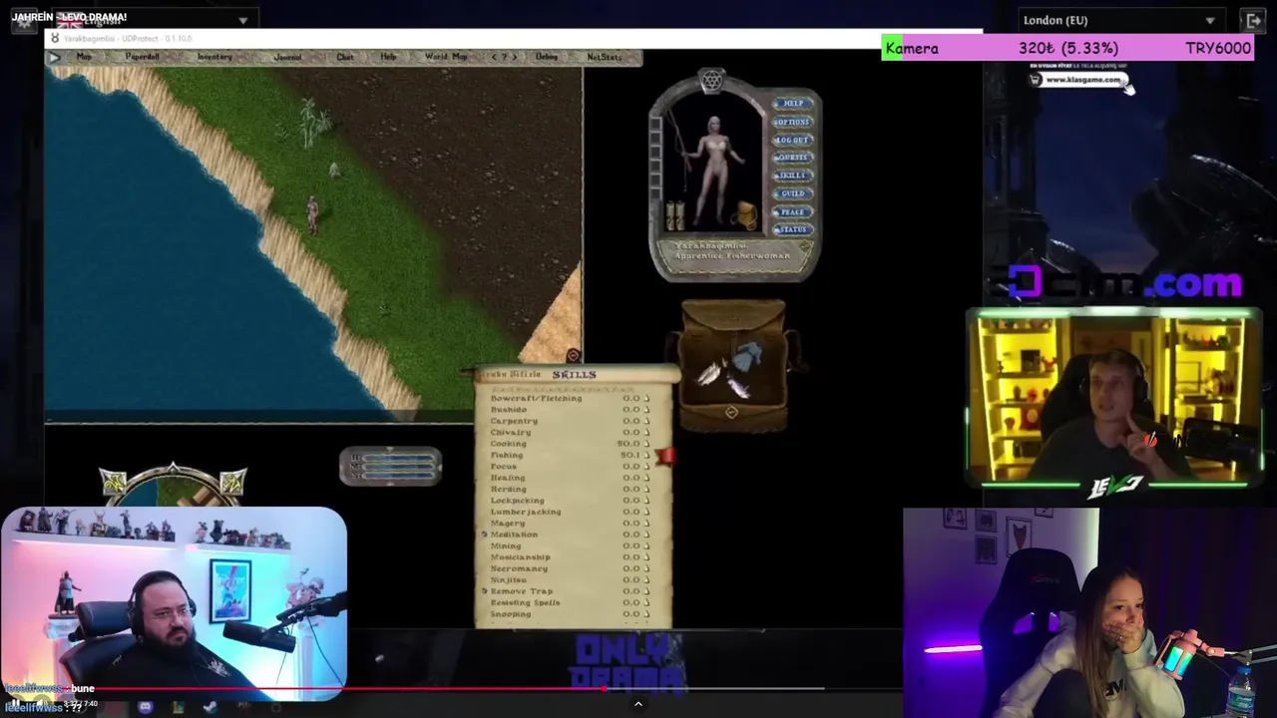Open the Inventory menu item
The height and width of the screenshot is (718, 1277).
tap(214, 57)
